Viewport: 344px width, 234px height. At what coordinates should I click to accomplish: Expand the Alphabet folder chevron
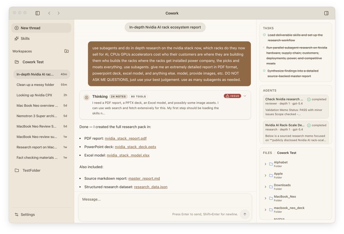pyautogui.click(x=265, y=164)
